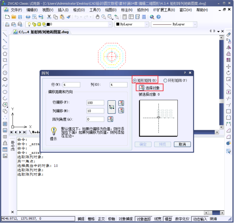Open the 绘图(D) menu

111,10
